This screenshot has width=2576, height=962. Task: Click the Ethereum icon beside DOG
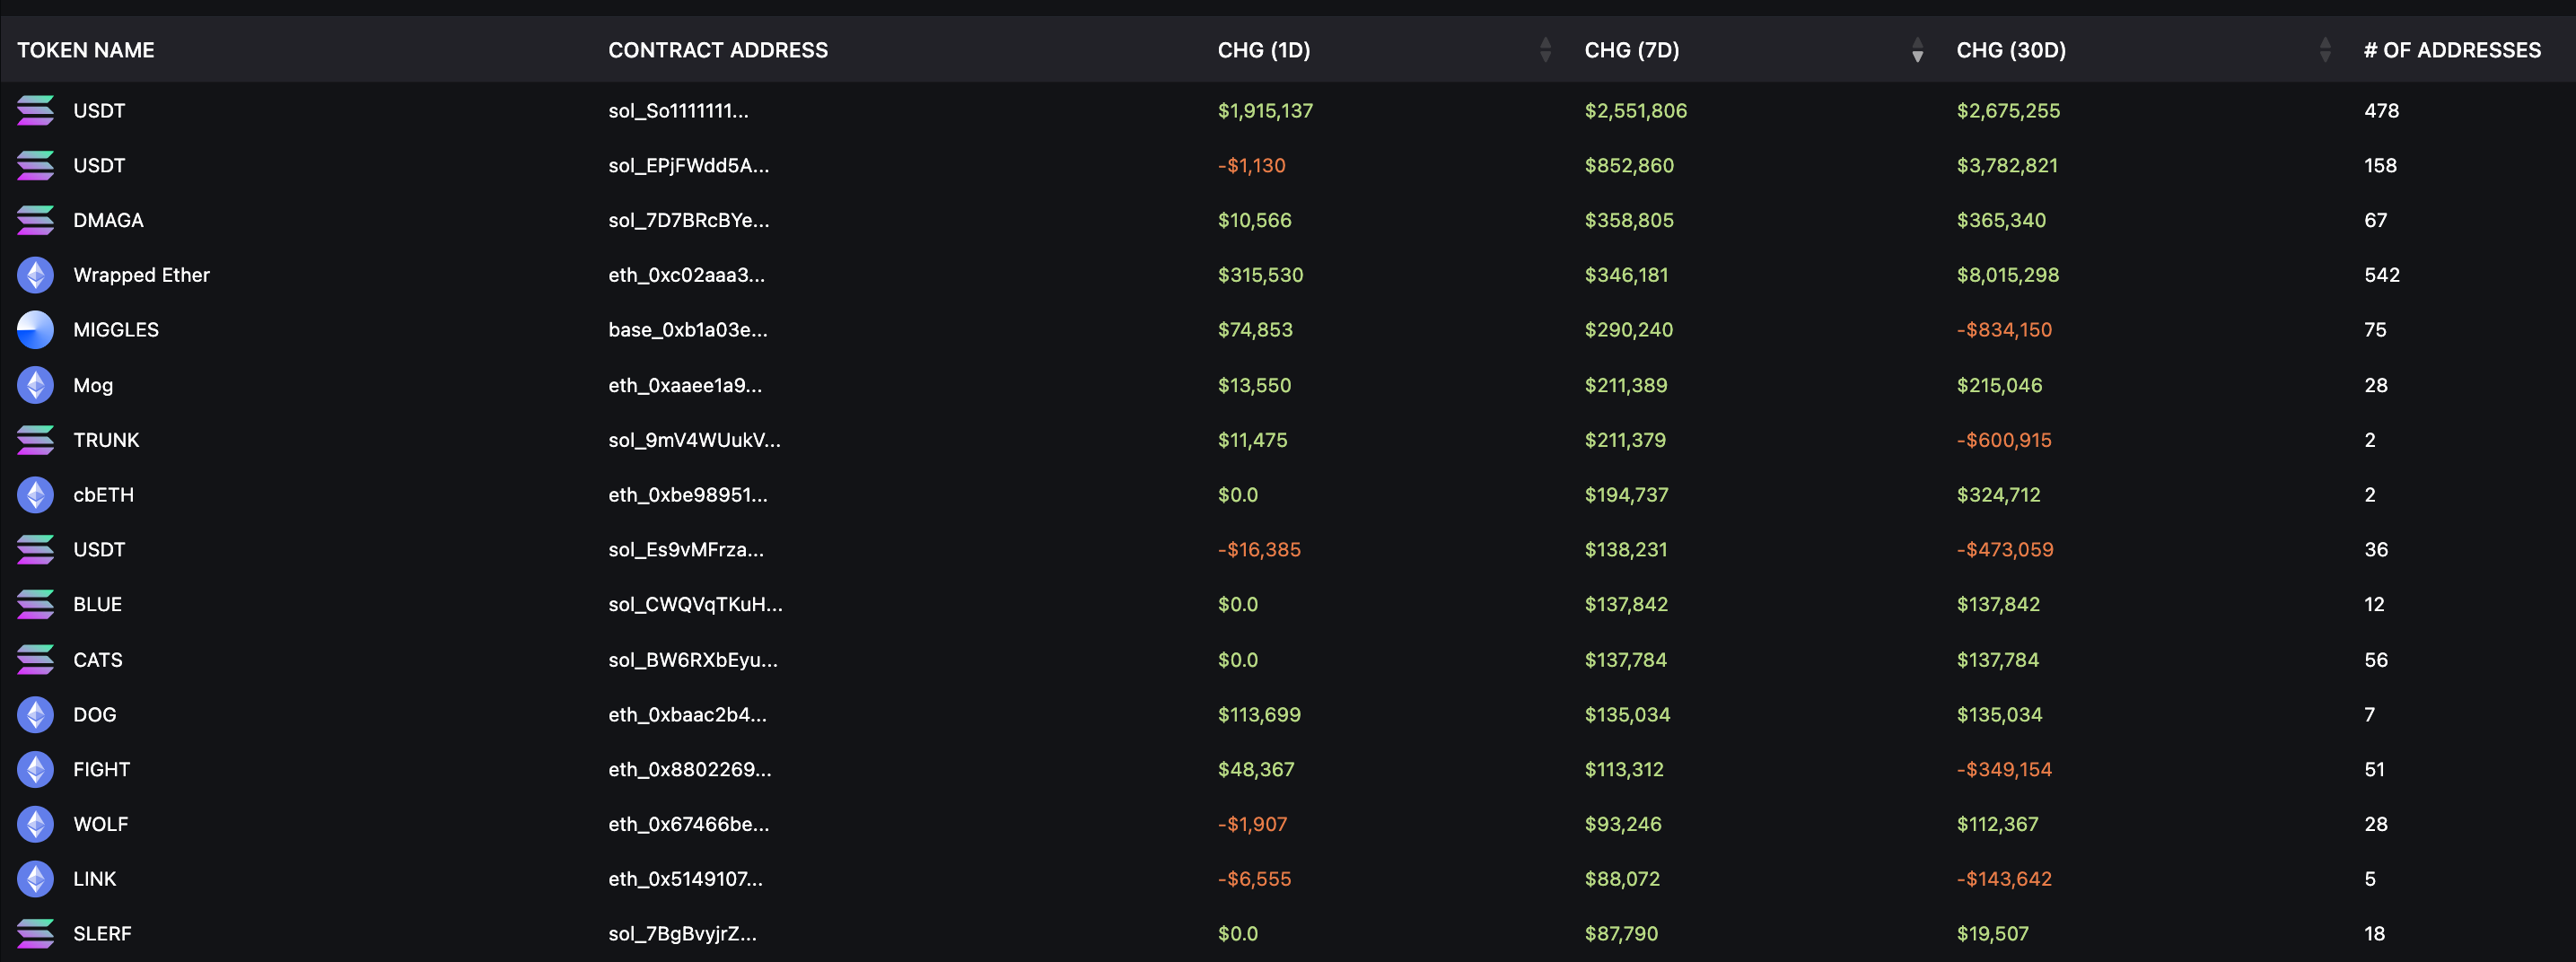(35, 714)
